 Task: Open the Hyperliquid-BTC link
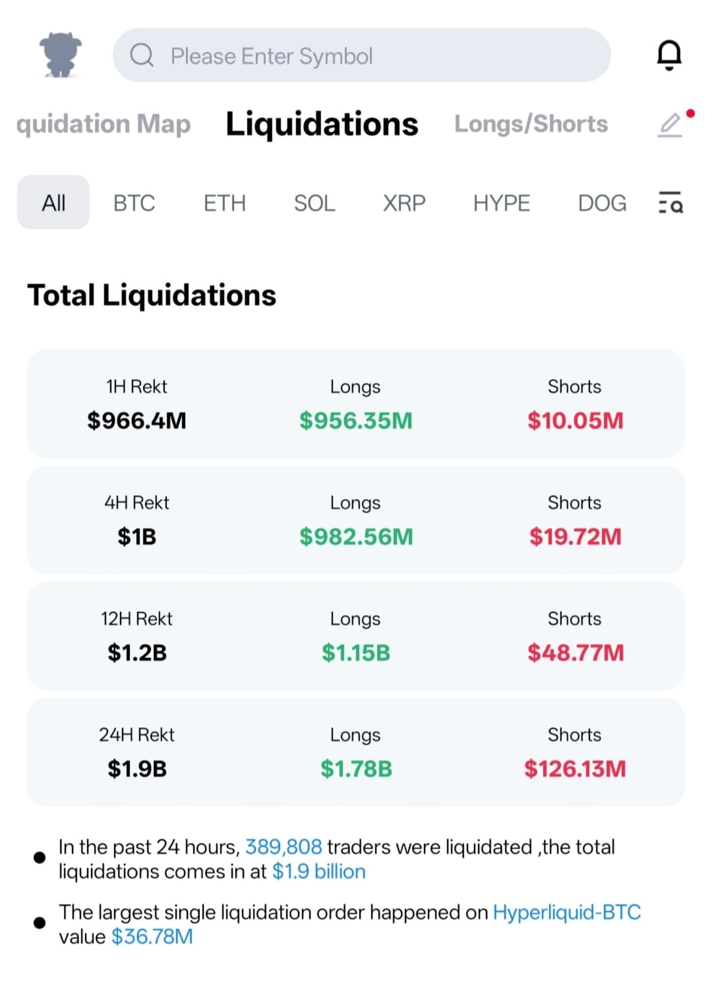pyautogui.click(x=566, y=912)
